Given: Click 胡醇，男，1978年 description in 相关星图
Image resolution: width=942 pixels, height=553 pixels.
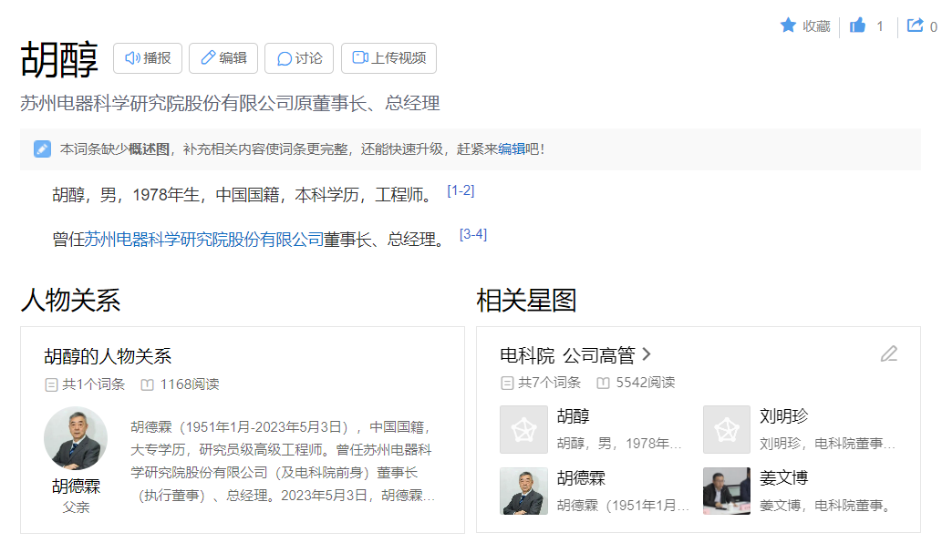Looking at the screenshot, I should [x=619, y=444].
